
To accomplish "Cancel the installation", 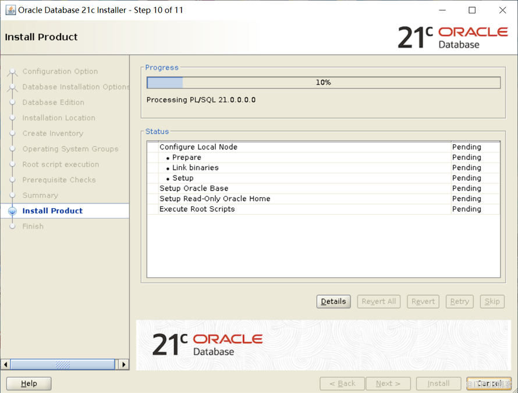I will [x=489, y=384].
